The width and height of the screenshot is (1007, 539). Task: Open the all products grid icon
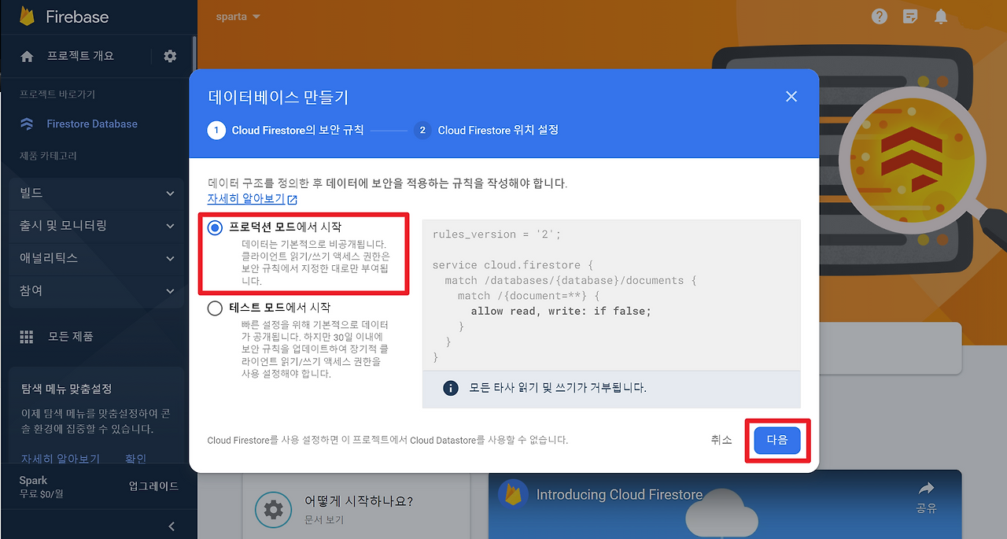coord(27,336)
